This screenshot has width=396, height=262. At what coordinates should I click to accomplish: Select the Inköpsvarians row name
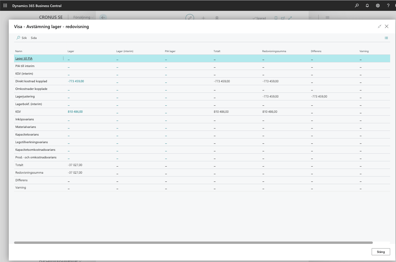(25, 119)
